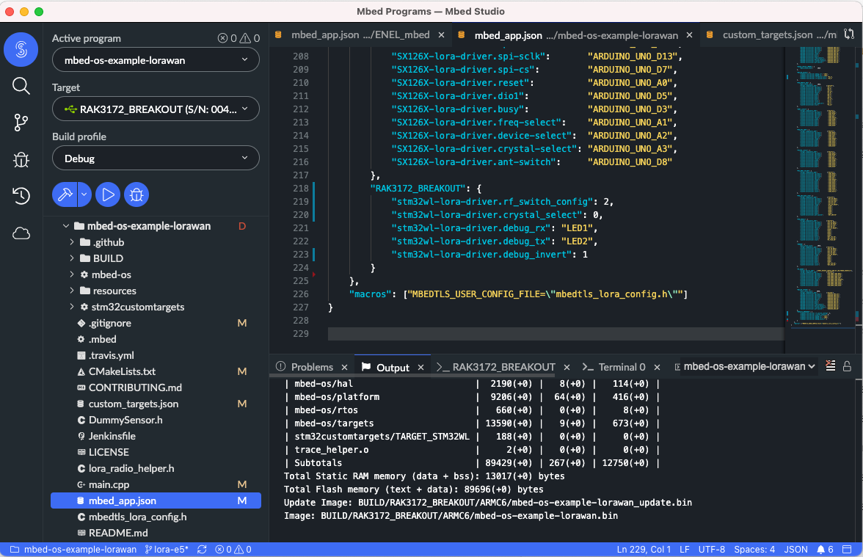Close the Problems panel tab
863x557 pixels.
(x=345, y=367)
